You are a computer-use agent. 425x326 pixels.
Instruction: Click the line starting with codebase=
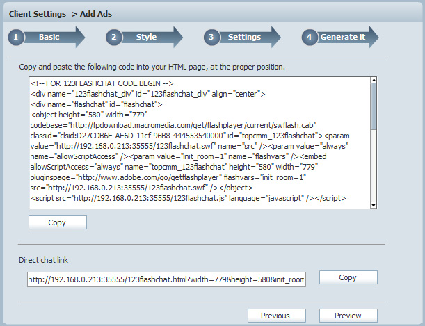173,125
